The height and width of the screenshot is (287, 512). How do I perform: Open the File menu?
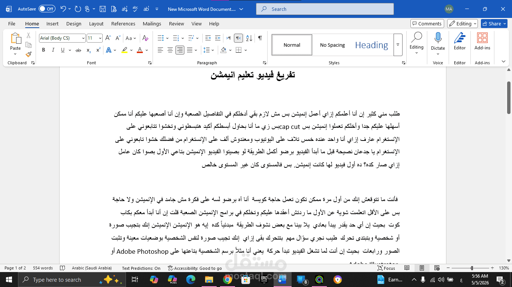pyautogui.click(x=12, y=24)
